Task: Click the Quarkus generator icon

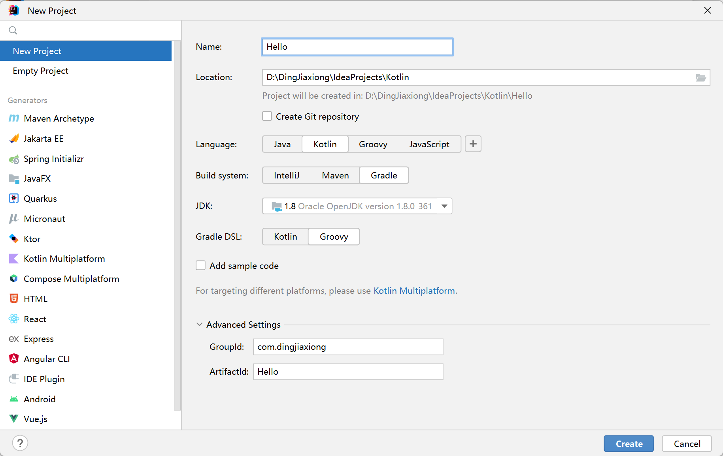Action: coord(14,199)
